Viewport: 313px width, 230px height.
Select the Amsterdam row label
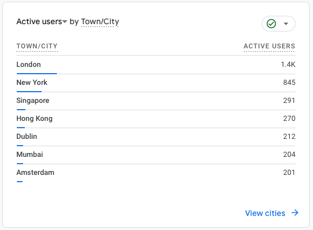[35, 172]
